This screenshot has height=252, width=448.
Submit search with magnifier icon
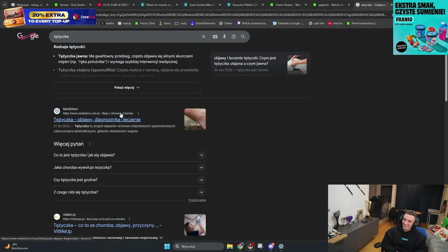coord(243,36)
